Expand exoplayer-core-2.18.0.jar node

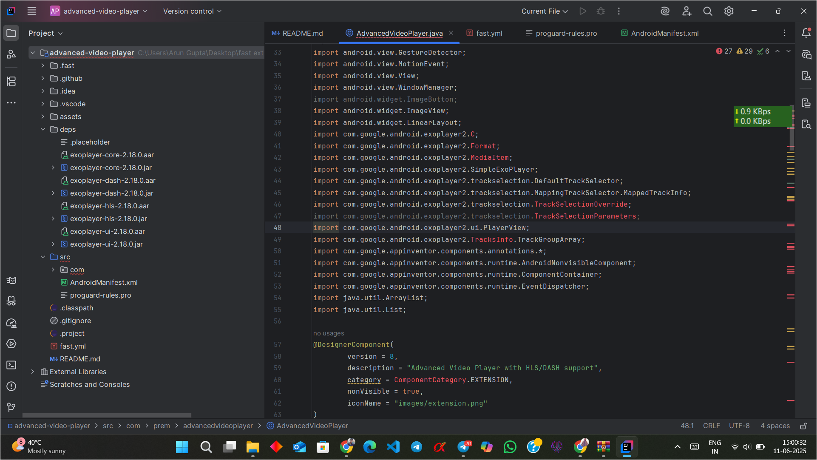click(53, 168)
